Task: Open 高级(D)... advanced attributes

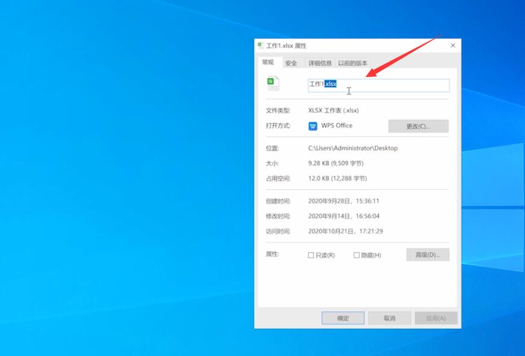Action: (427, 255)
